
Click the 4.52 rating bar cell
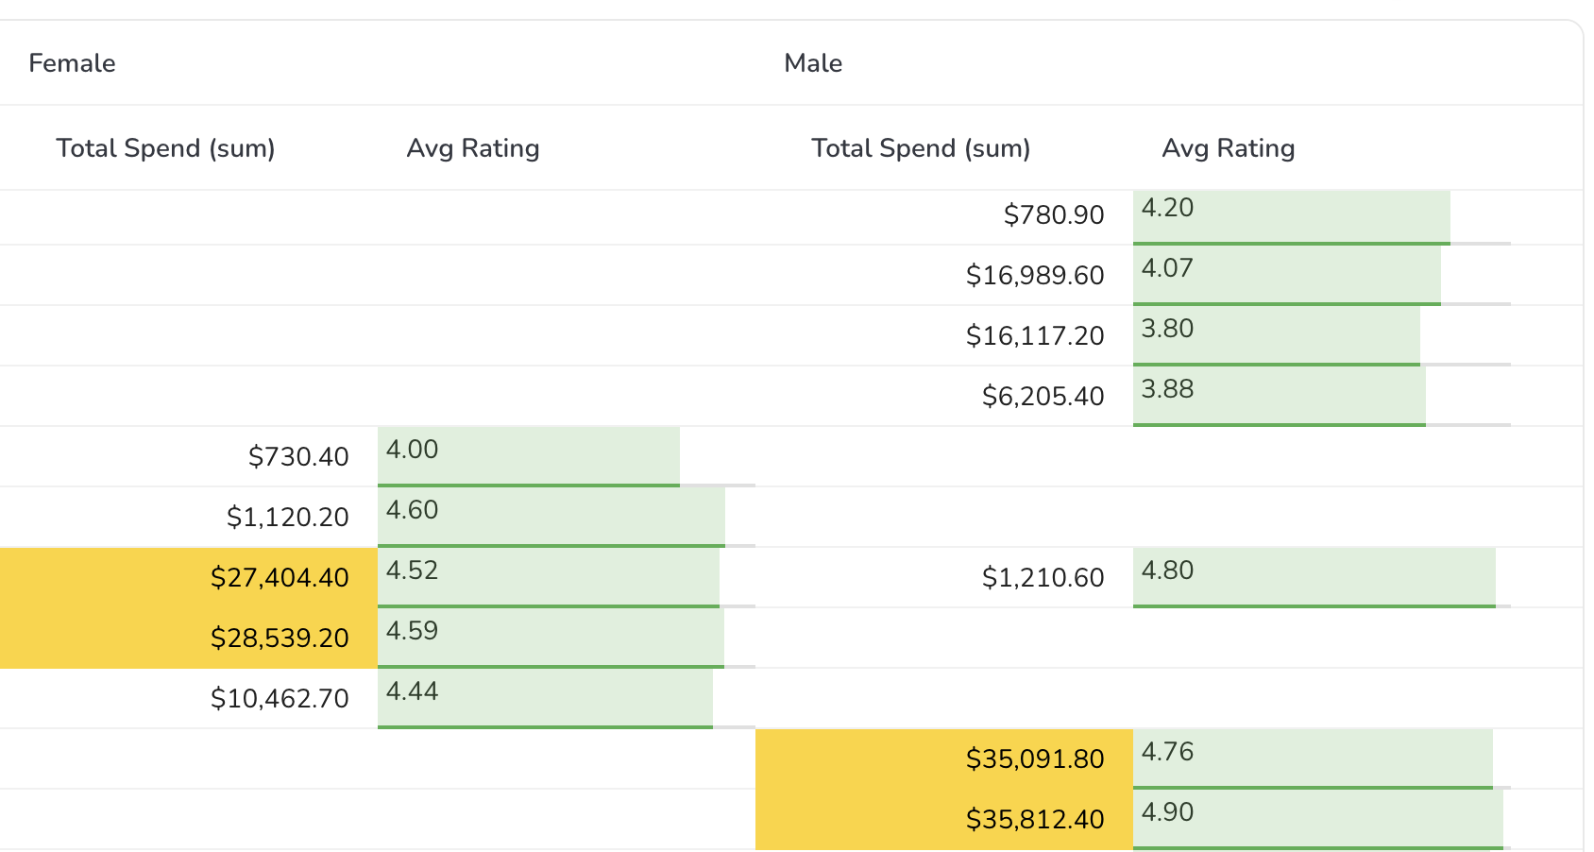567,578
